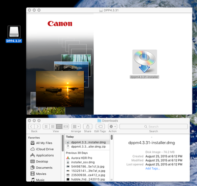Click in the Finder Search field

click(x=154, y=126)
